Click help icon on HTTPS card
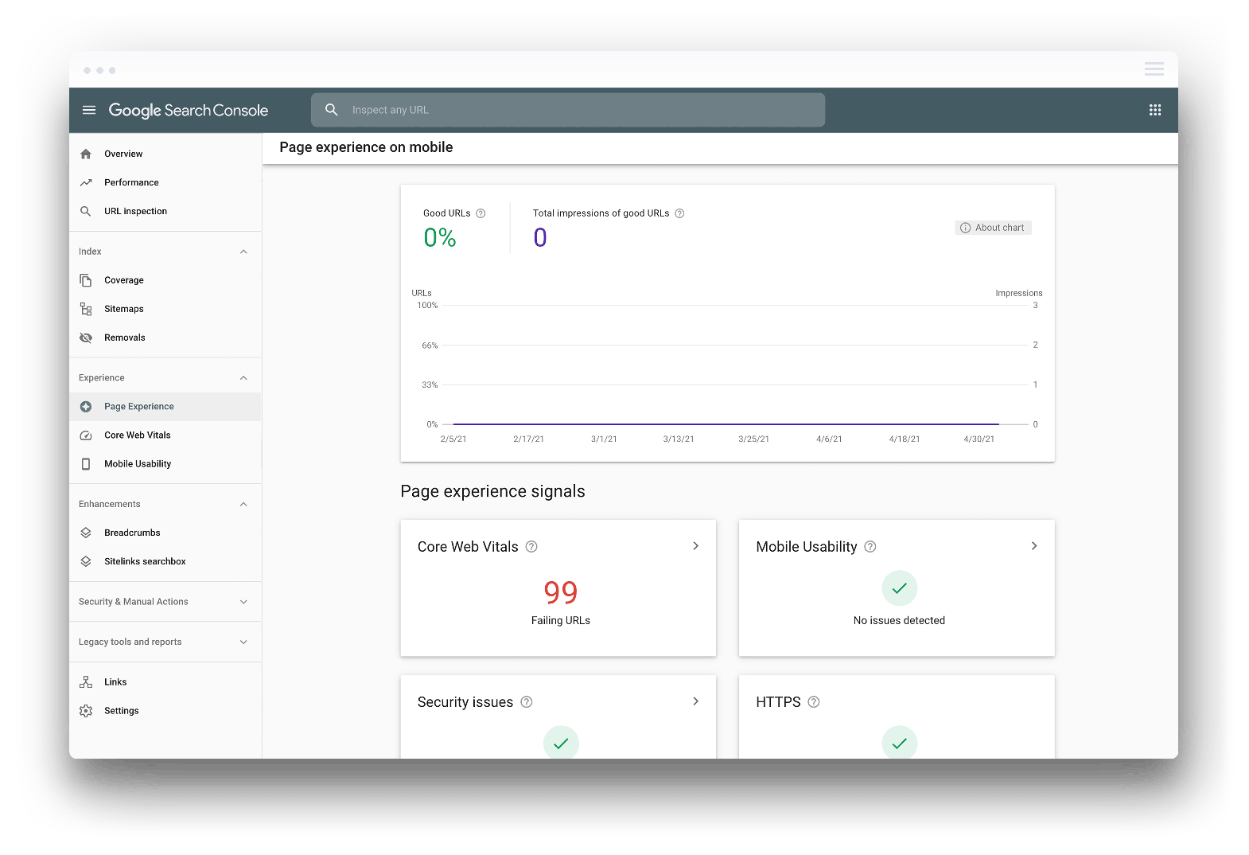Screen dimensions: 1249x855 click(814, 702)
